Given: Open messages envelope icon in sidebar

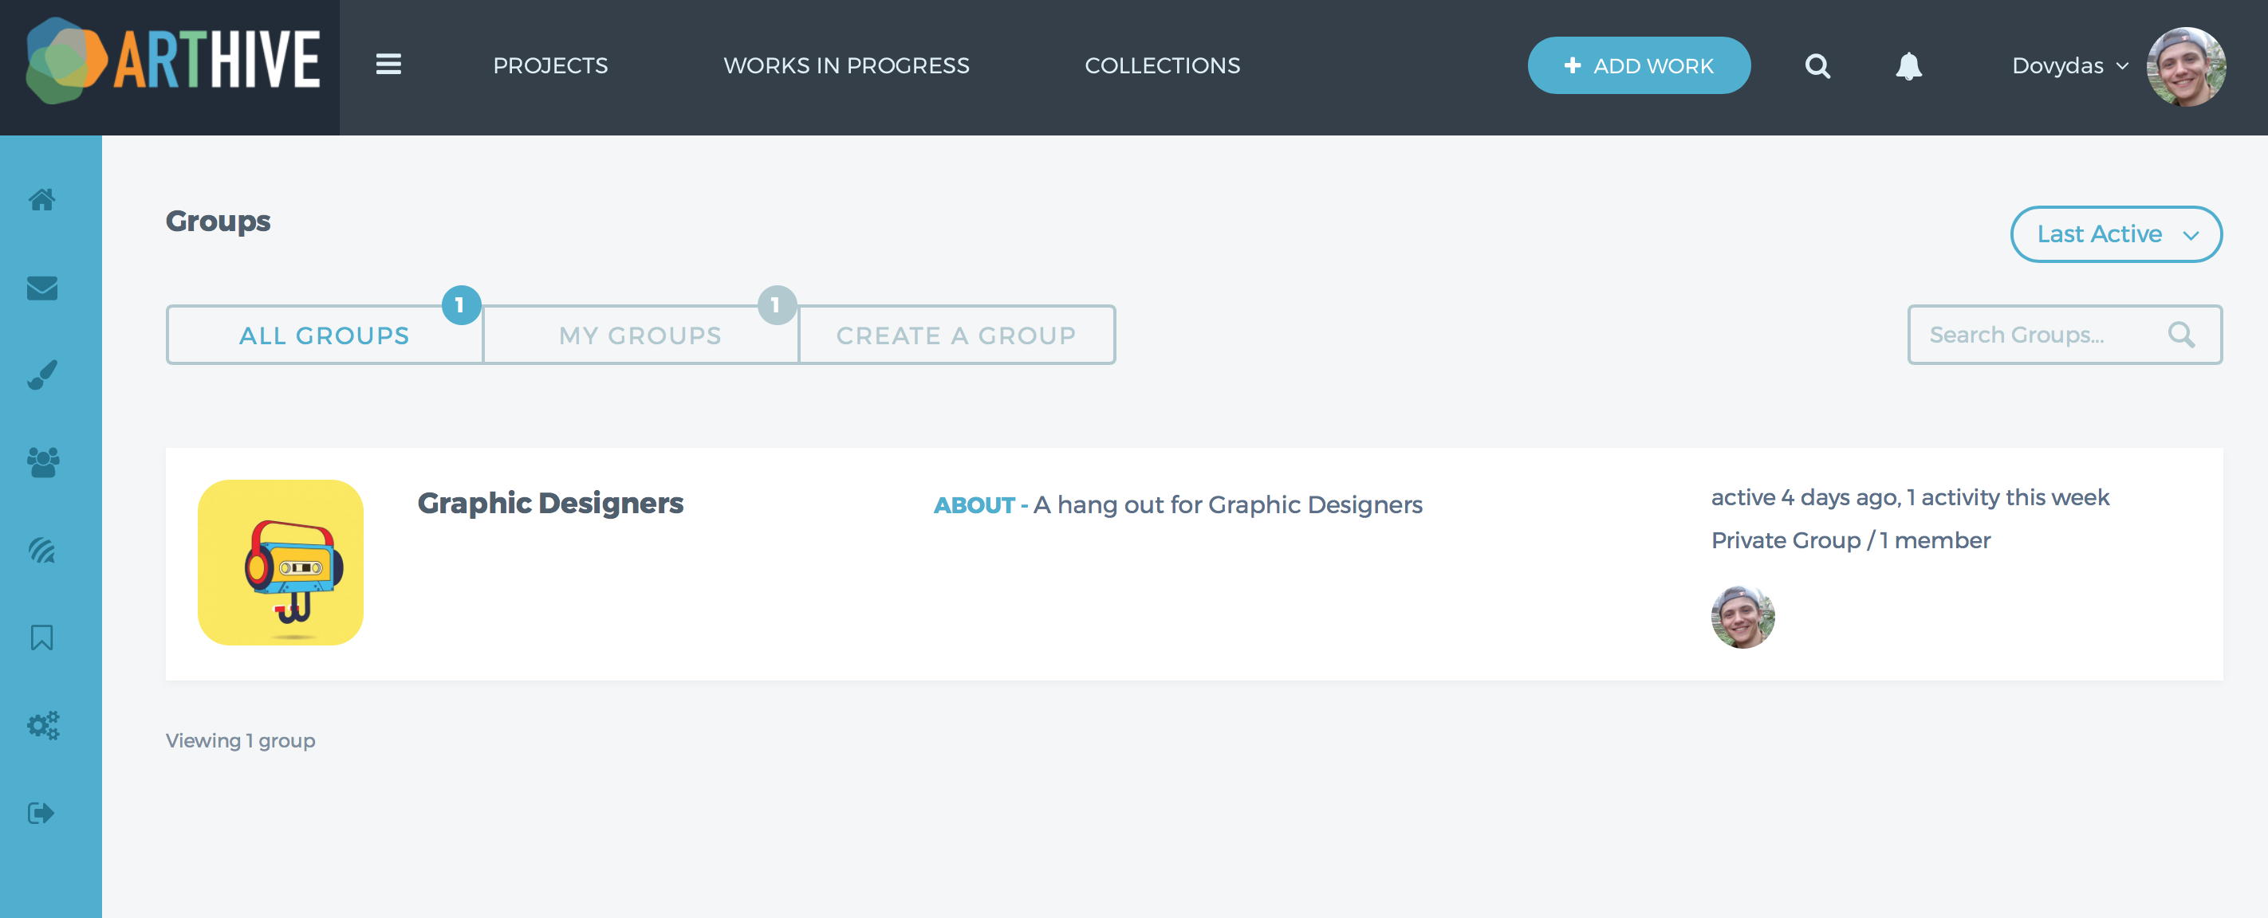Looking at the screenshot, I should click(42, 288).
